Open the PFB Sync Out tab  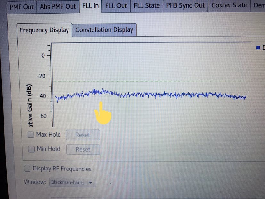click(x=185, y=5)
